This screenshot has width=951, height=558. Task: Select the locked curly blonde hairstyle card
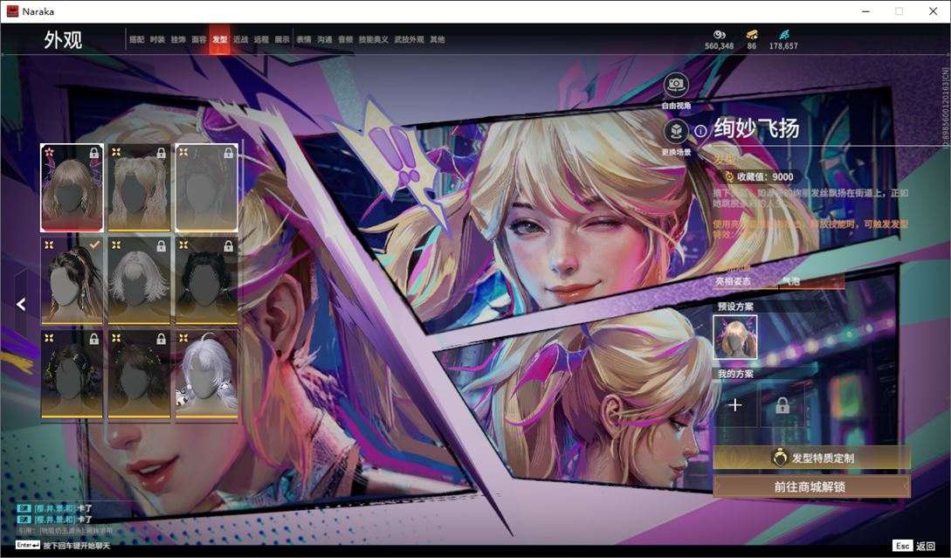[x=139, y=188]
